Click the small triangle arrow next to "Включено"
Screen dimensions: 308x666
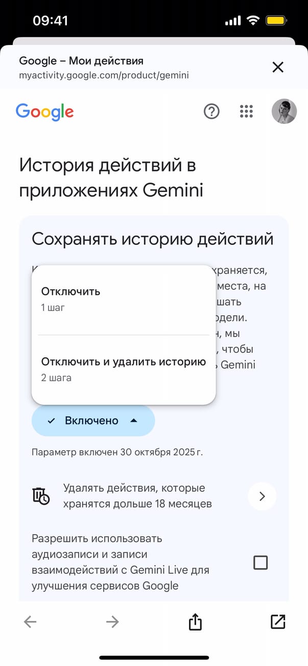(133, 421)
